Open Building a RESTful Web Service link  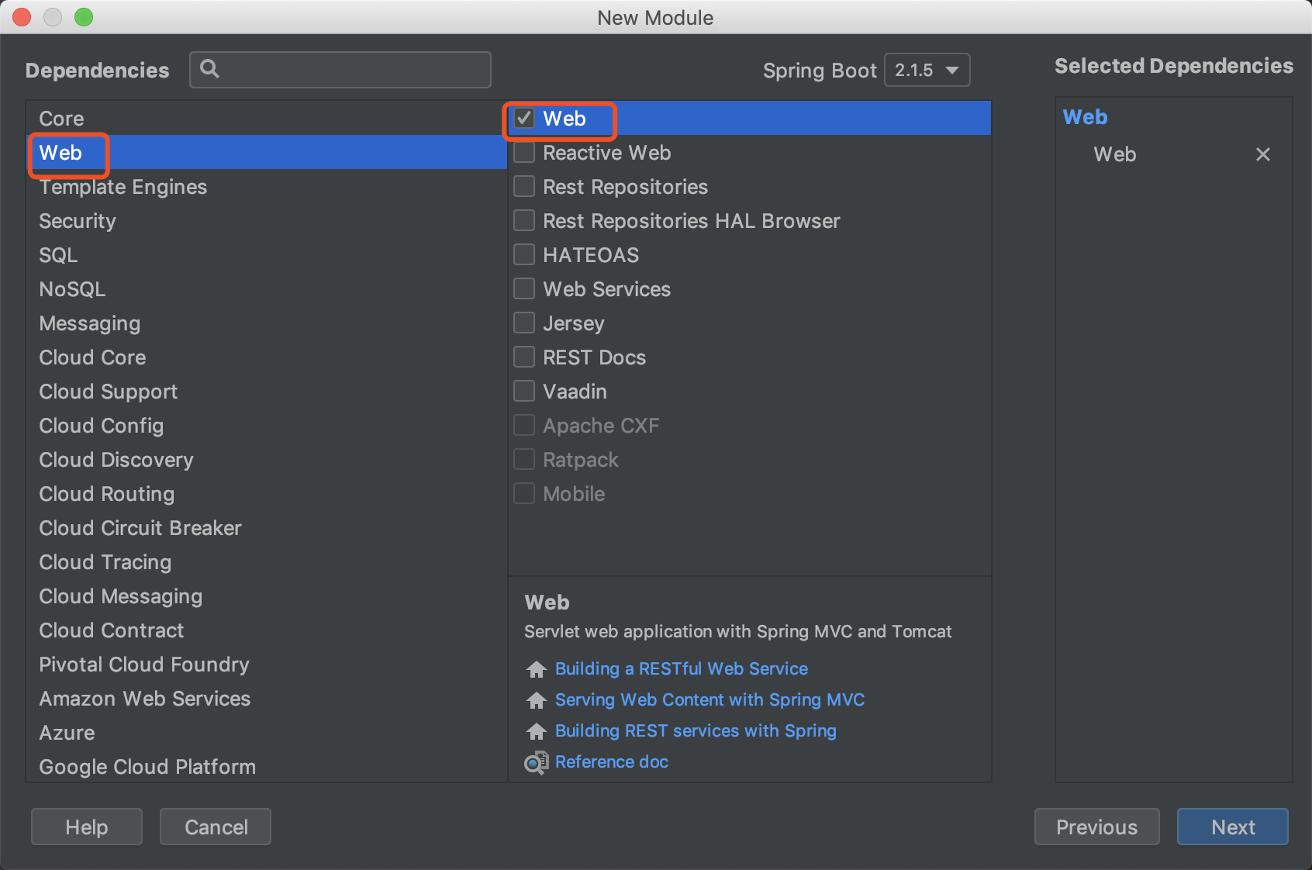click(681, 668)
